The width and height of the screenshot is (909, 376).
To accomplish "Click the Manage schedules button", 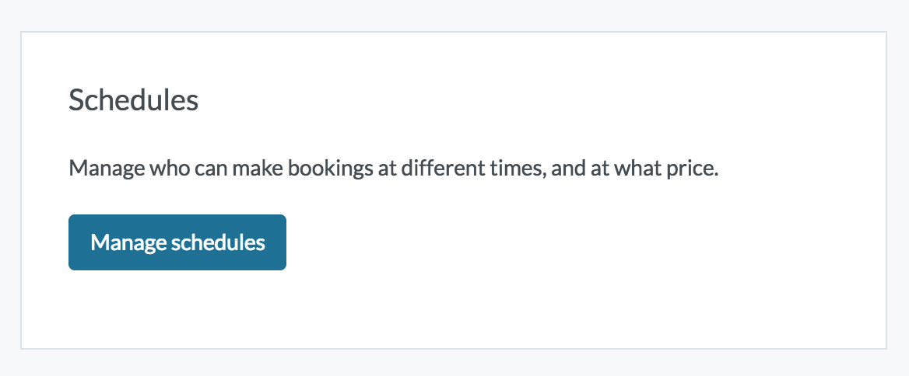I will (x=177, y=242).
